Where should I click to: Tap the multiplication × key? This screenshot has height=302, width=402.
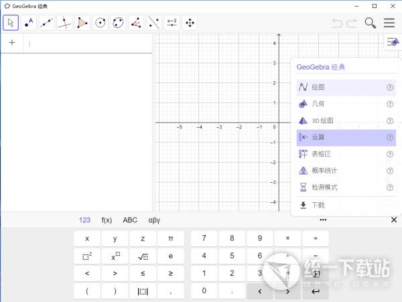(x=287, y=238)
